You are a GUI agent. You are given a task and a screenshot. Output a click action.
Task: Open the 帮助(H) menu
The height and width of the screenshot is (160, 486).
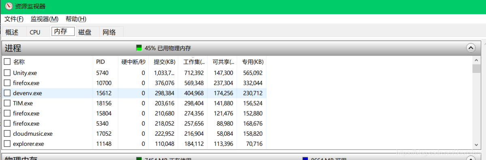(x=76, y=19)
